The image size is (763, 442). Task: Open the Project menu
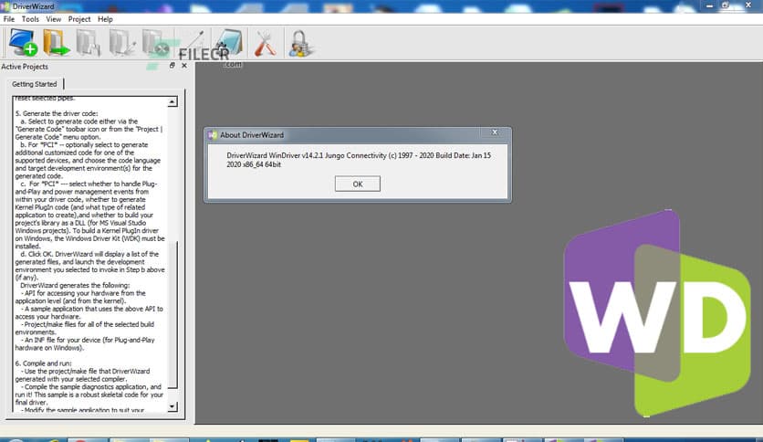point(79,19)
